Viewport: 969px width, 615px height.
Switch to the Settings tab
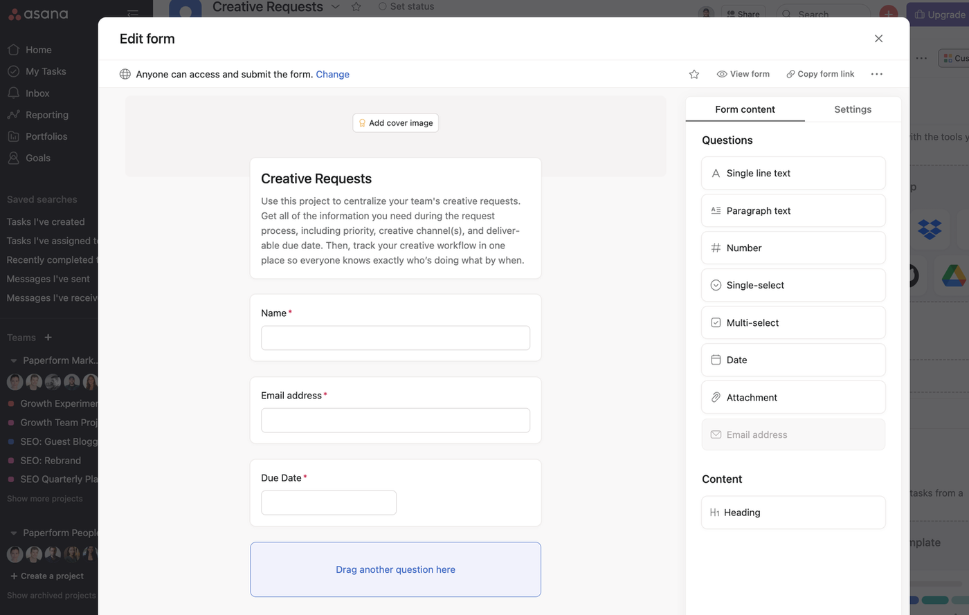853,109
